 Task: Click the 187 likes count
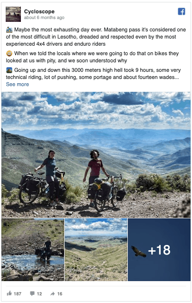(18, 294)
